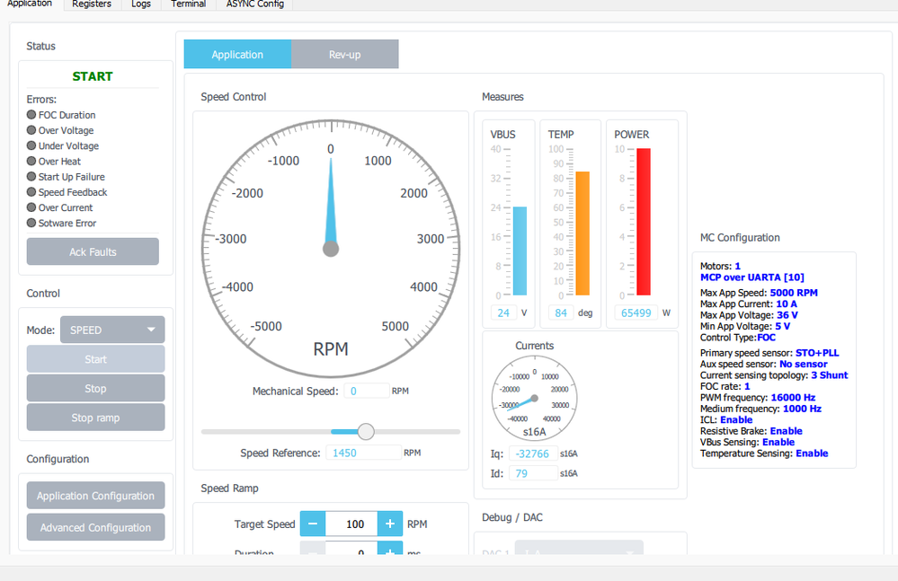
Task: Click the RPM speedometer needle hub
Action: pos(331,250)
